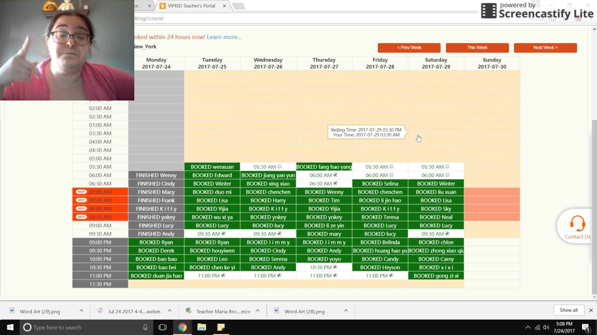Show hidden system tray icons

pos(528,328)
